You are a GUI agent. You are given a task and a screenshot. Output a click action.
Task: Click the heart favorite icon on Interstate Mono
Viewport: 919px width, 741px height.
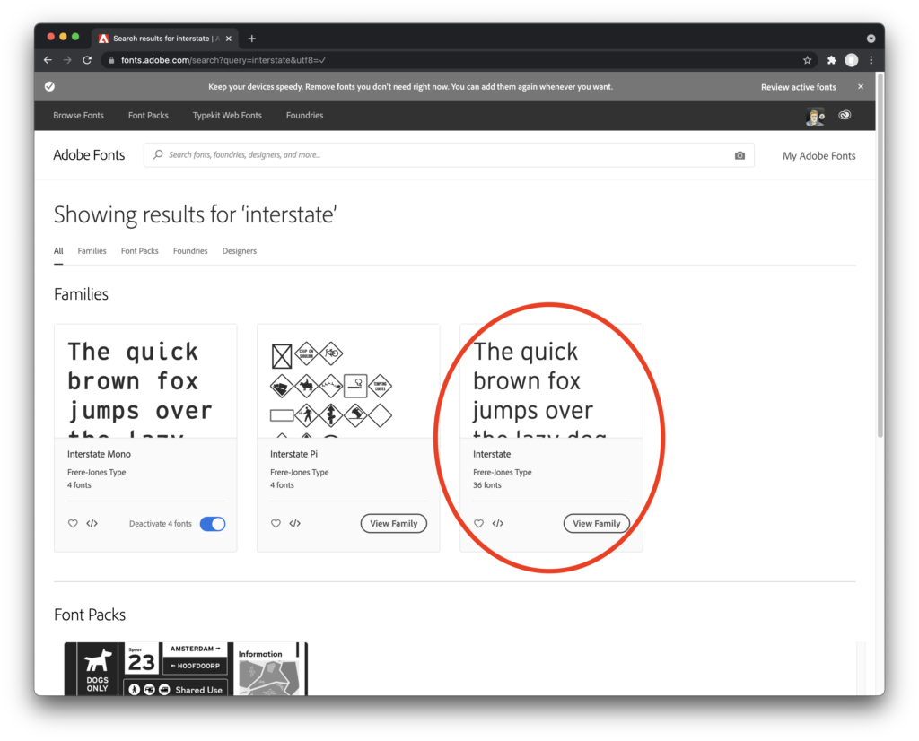click(x=74, y=524)
